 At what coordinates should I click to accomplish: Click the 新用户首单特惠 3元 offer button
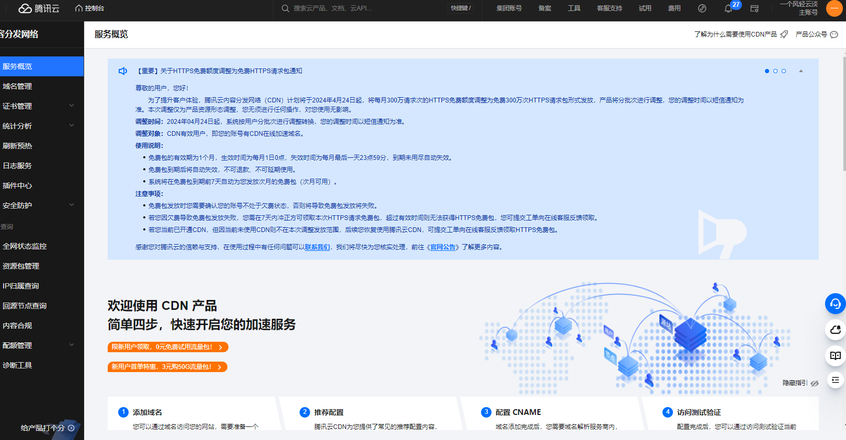(167, 367)
